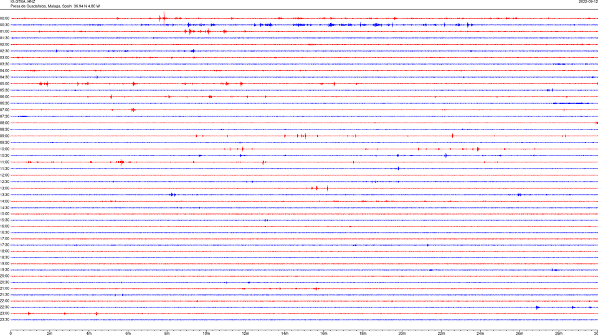The height and width of the screenshot is (336, 598).
Task: Click the 14:30 trace label
Action: tap(5, 208)
